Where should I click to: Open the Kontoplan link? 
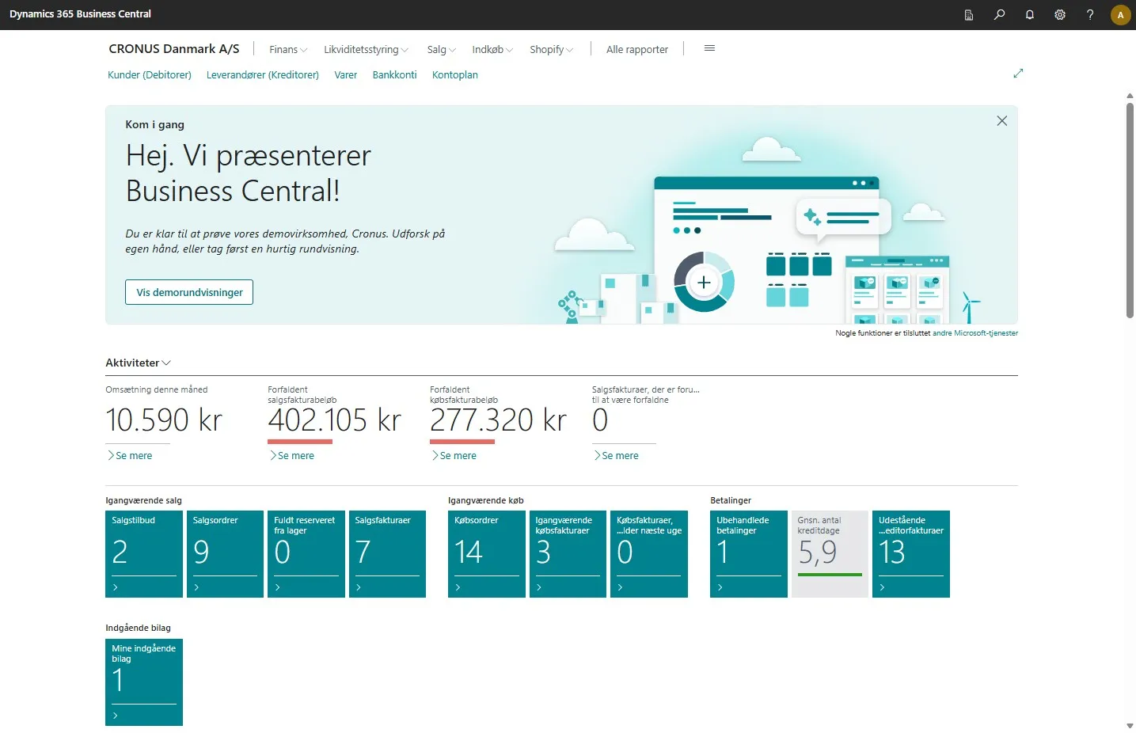[455, 75]
